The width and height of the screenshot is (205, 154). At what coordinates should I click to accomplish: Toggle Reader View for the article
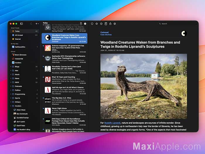[x=106, y=24]
